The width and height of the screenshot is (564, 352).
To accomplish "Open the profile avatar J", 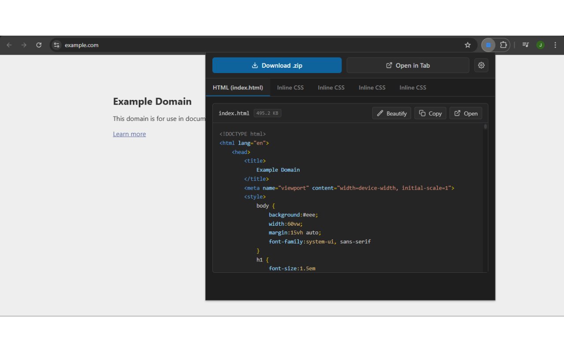I will 540,45.
